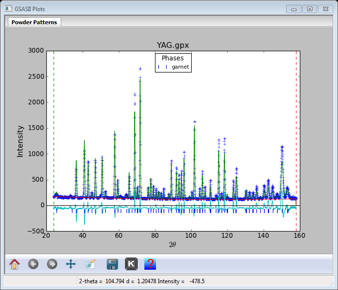Open key press commands K icon

tap(131, 264)
